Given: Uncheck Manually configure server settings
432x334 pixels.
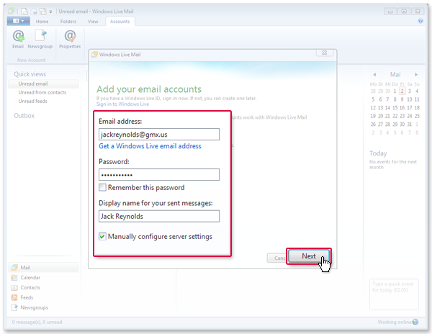Looking at the screenshot, I should [x=102, y=237].
